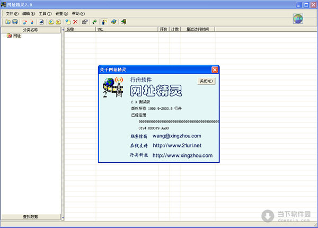Click the green exit door toolbar icon
Viewport: 318px width, 228px height.
click(x=123, y=22)
